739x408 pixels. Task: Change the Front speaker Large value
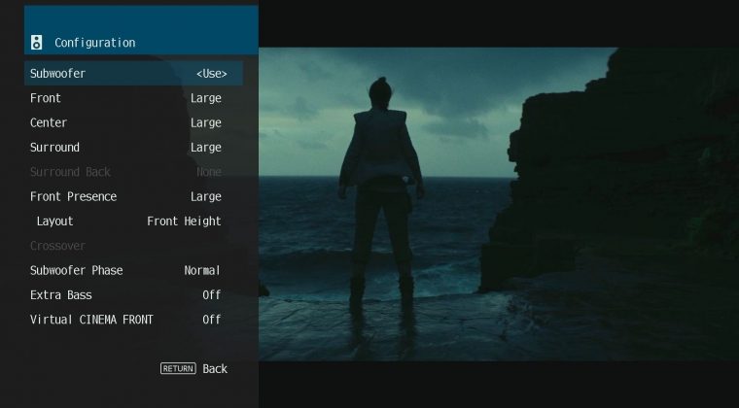point(205,98)
